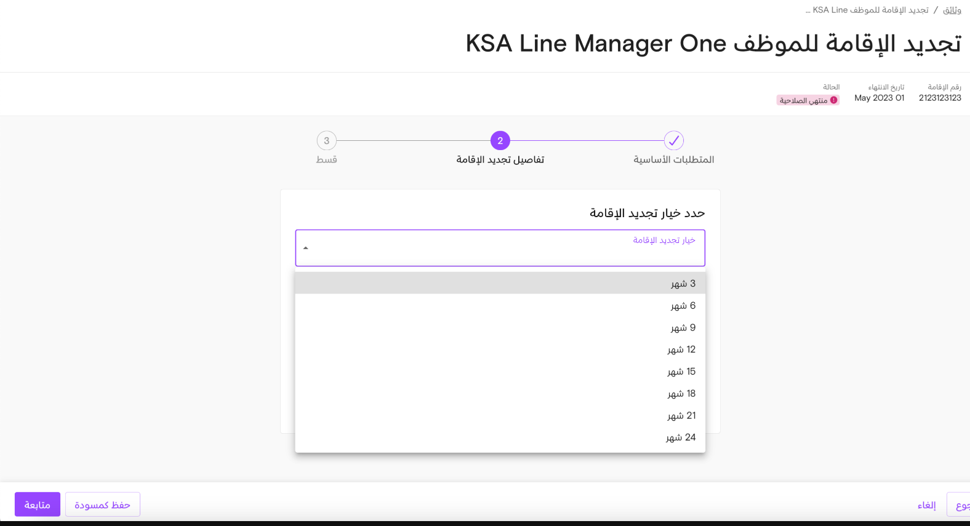Click the step 3 circle in stepper
This screenshot has width=970, height=526.
pyautogui.click(x=327, y=140)
